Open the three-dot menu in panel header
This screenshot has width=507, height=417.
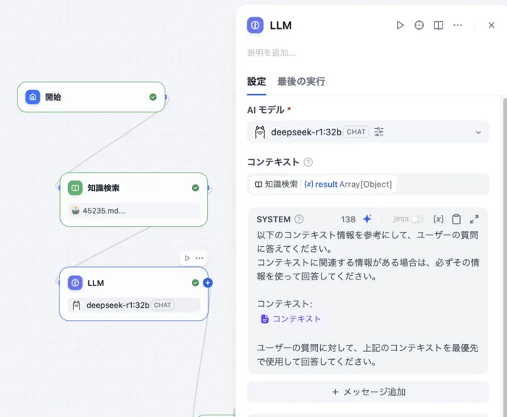pos(458,25)
